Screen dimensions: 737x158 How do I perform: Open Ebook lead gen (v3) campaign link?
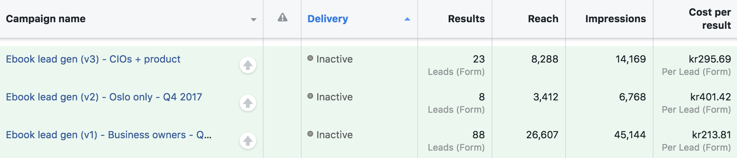pyautogui.click(x=93, y=59)
